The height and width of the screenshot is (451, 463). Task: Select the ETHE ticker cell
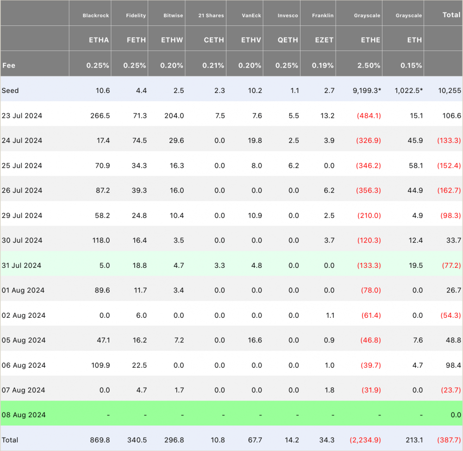pyautogui.click(x=370, y=40)
